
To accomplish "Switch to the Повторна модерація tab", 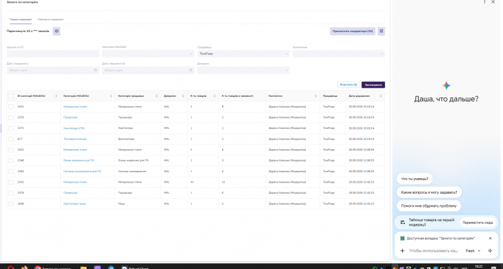I will point(50,19).
